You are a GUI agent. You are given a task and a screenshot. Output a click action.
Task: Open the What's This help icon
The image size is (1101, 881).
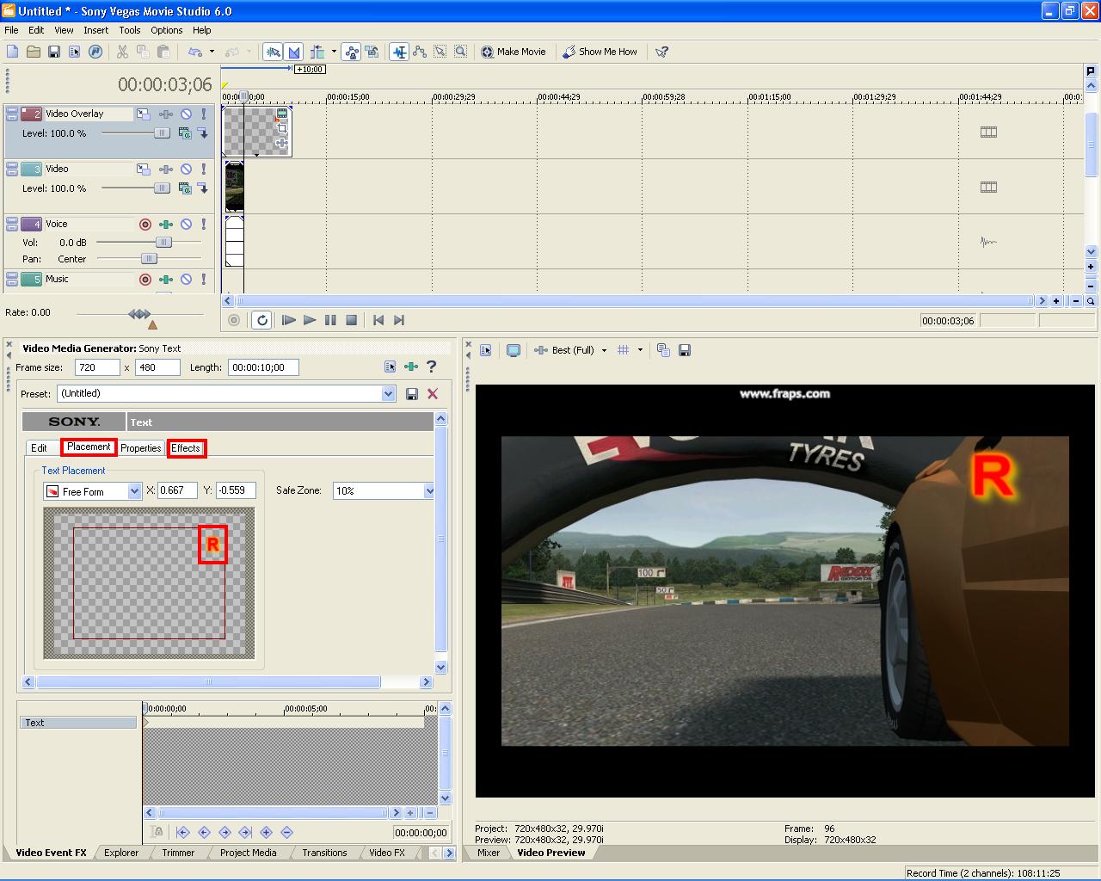661,52
